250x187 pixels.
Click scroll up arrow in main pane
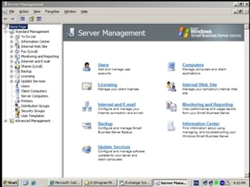(246, 26)
